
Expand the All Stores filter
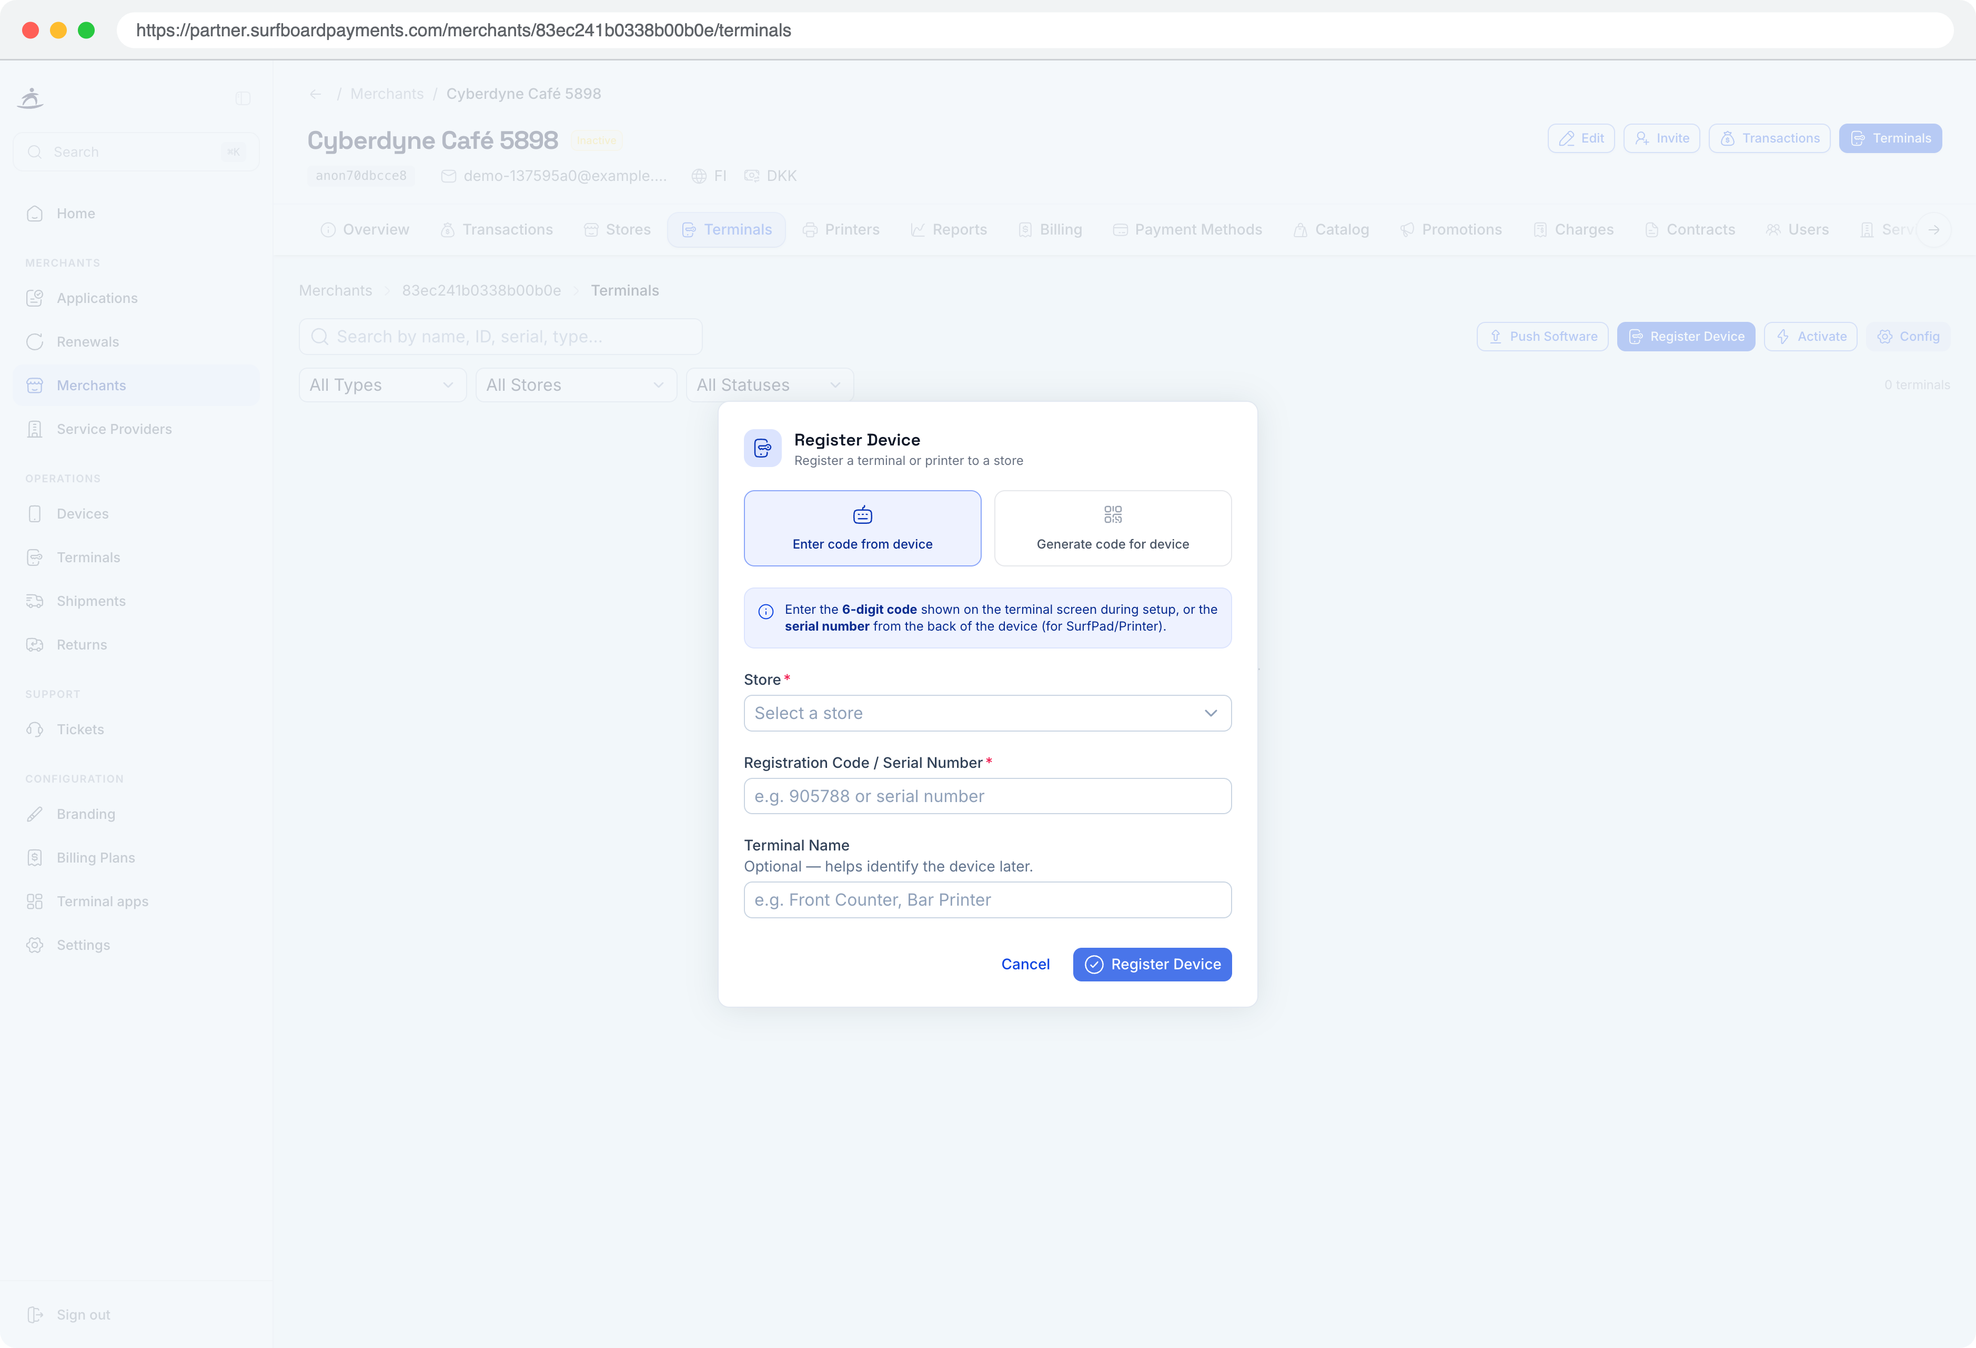[576, 385]
